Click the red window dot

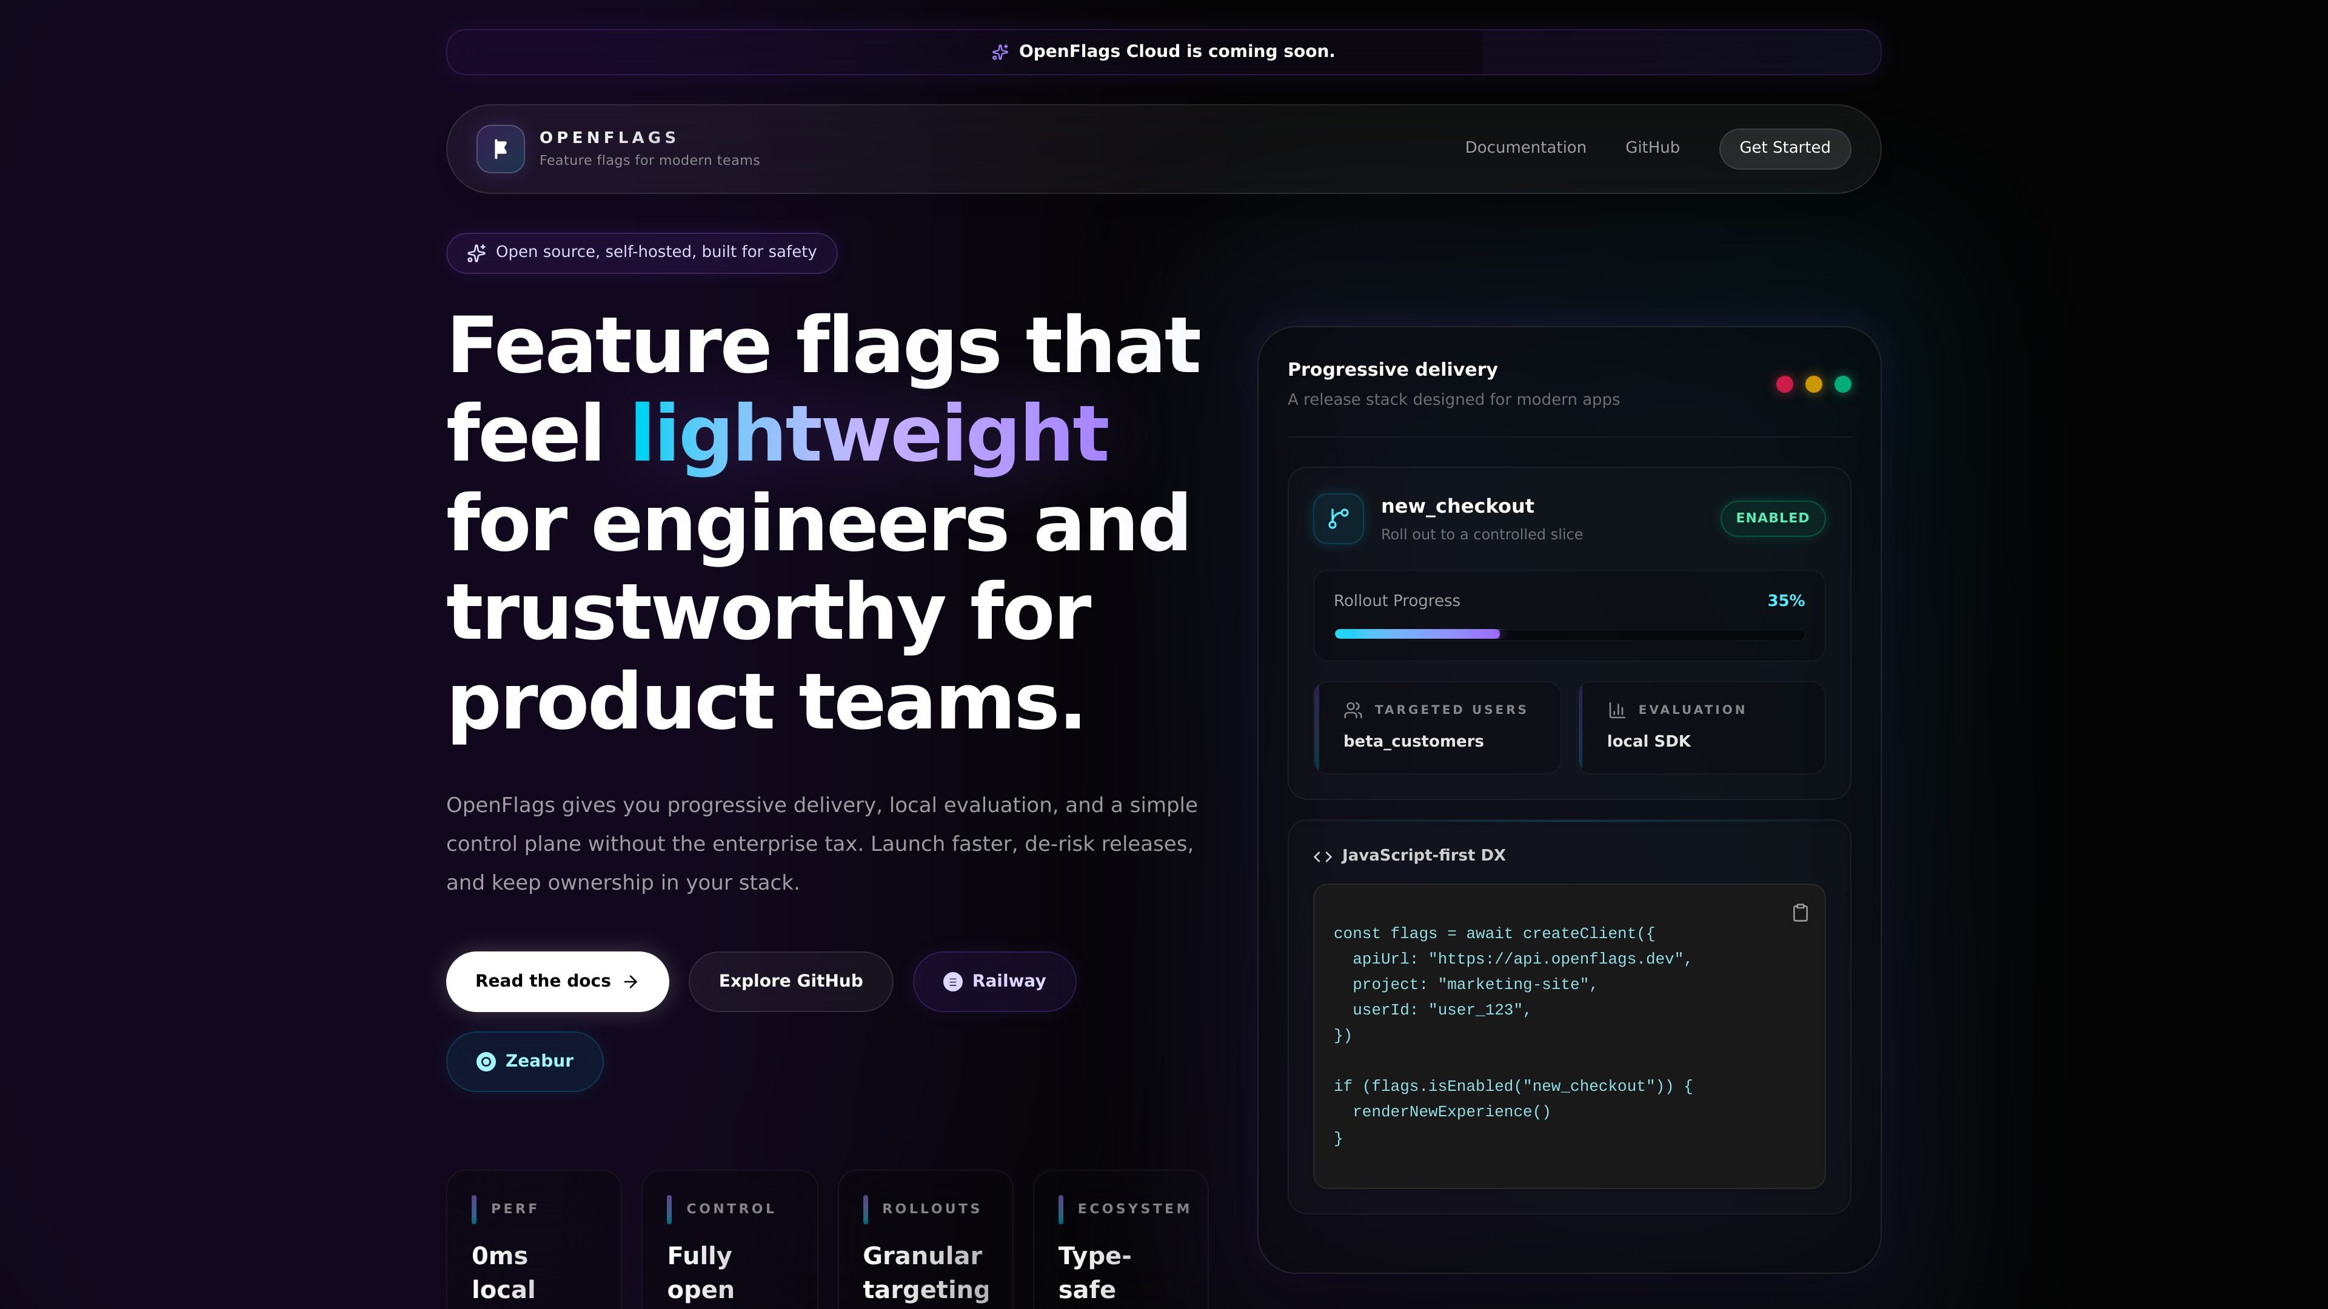[x=1784, y=385]
